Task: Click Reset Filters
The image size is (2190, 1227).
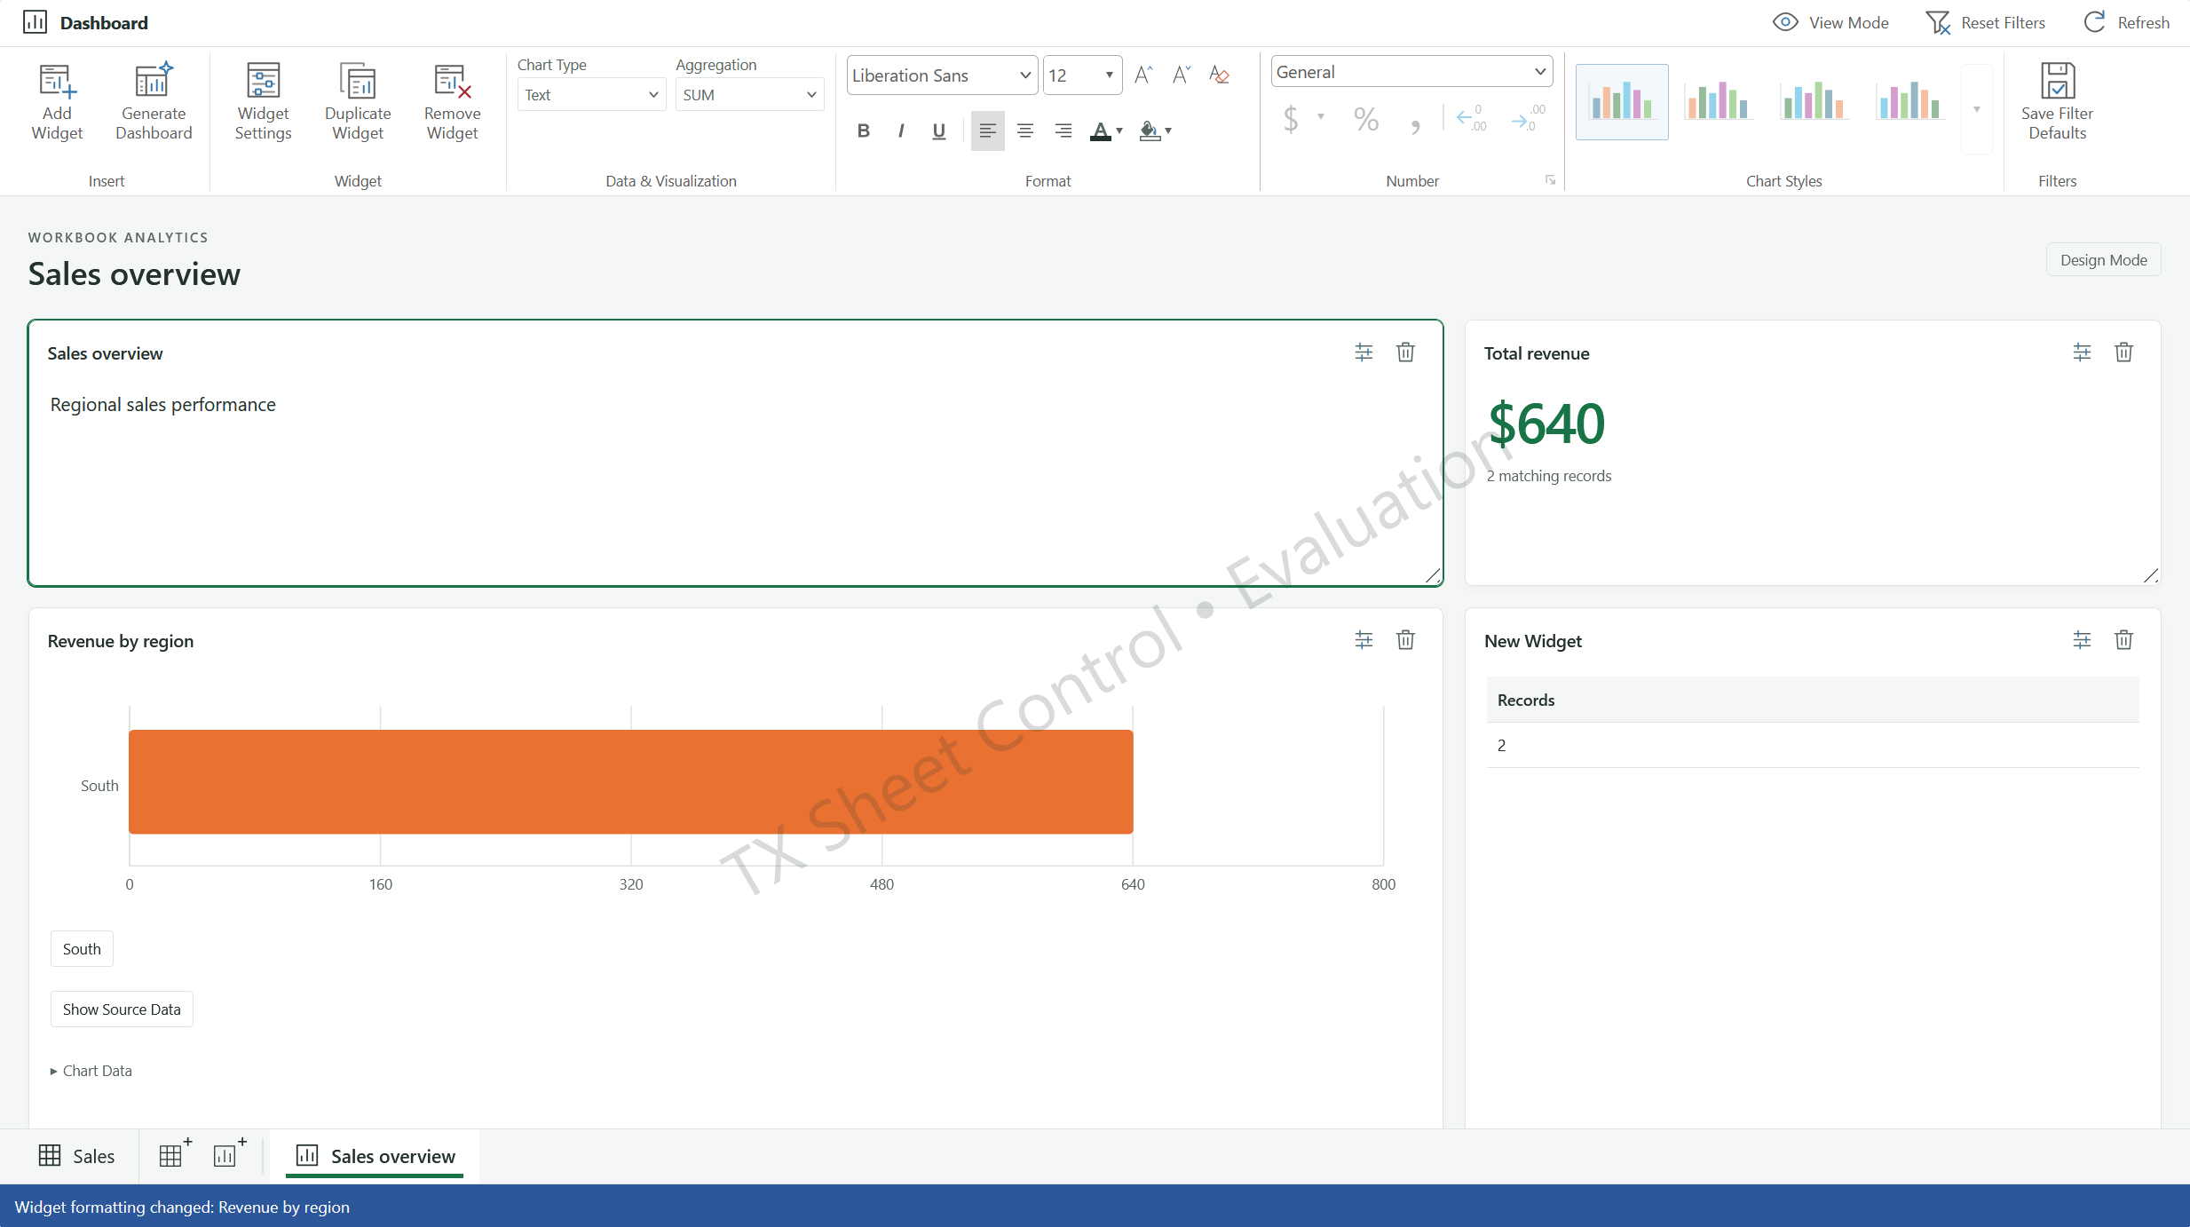Action: click(x=1985, y=23)
